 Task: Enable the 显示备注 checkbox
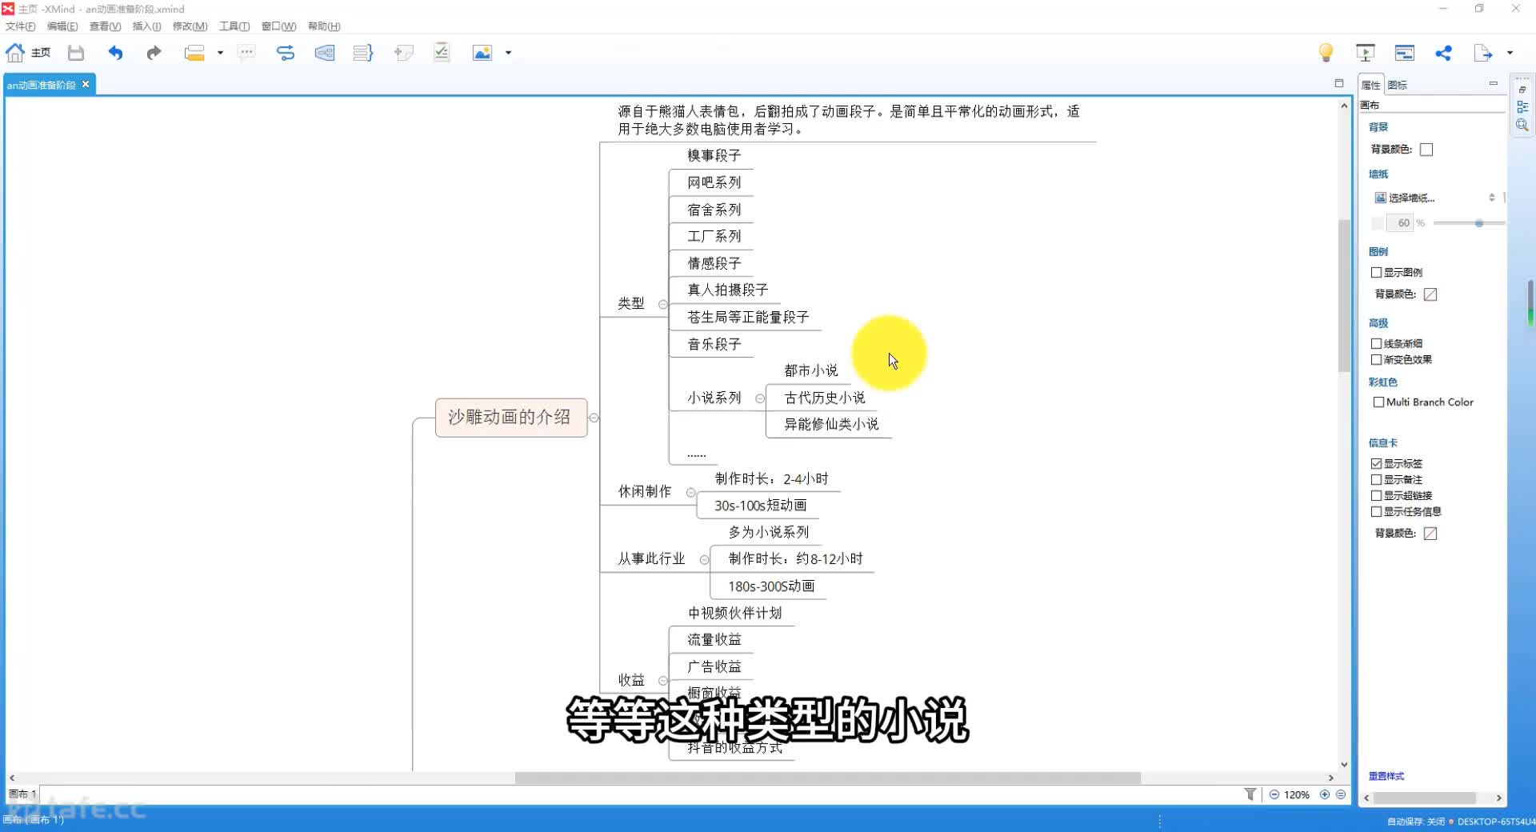pos(1377,480)
